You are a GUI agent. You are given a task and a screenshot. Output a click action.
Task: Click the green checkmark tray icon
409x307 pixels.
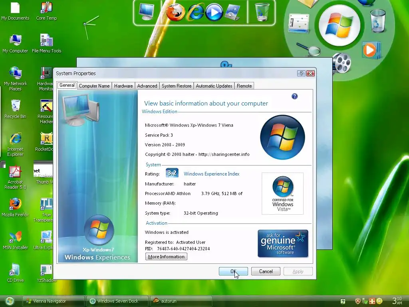365,301
